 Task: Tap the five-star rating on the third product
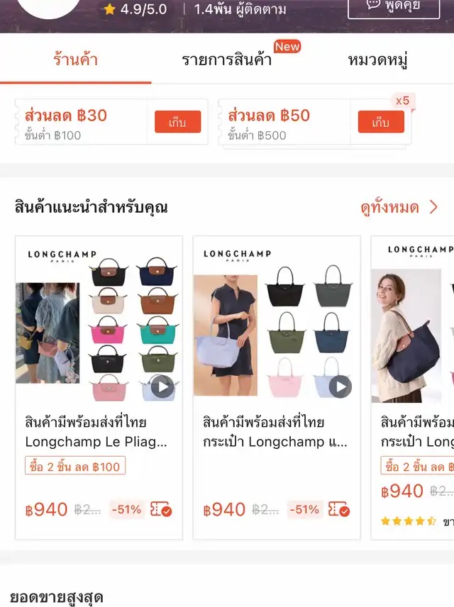coord(409,521)
